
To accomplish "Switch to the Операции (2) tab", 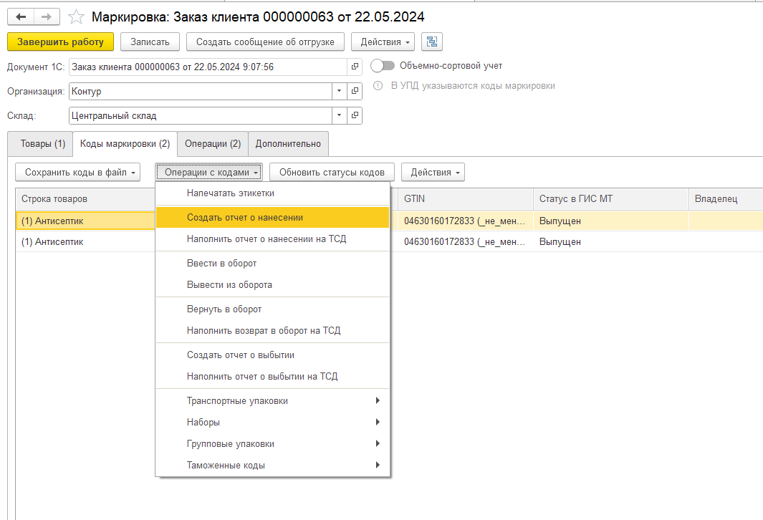I will click(213, 143).
